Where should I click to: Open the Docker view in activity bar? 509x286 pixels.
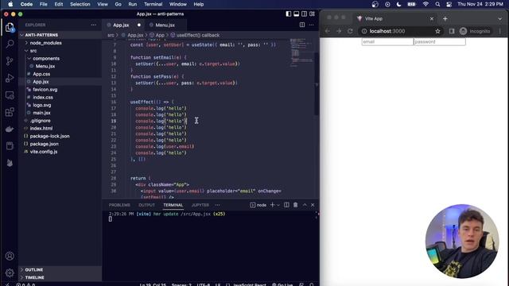10,129
